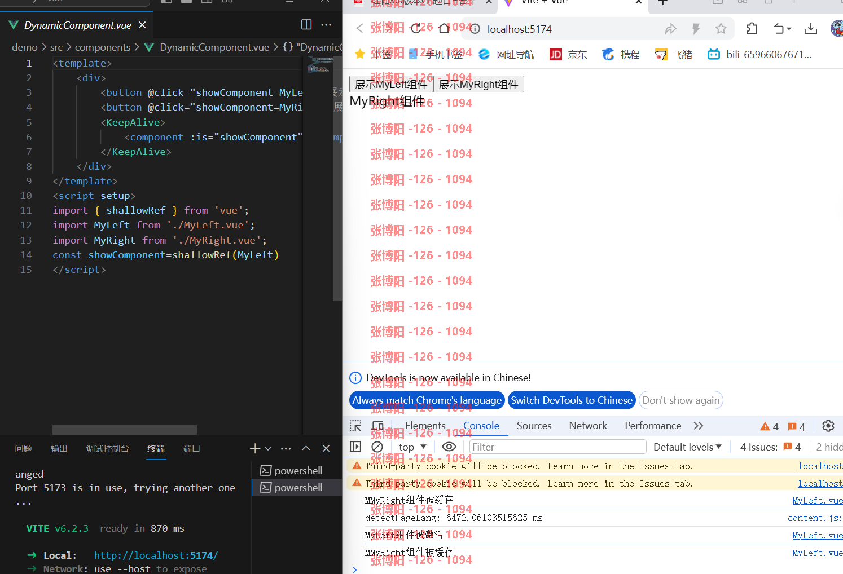The image size is (843, 574).
Task: Open the 携程 bookmark
Action: click(x=621, y=54)
